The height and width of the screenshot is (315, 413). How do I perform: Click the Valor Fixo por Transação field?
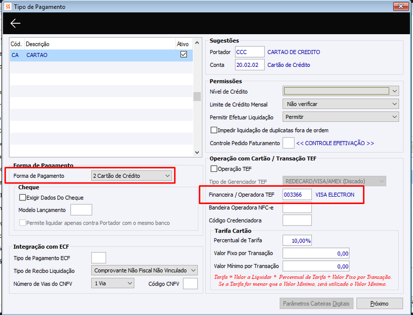point(316,253)
